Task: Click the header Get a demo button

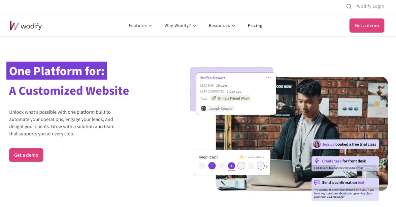Action: [367, 25]
